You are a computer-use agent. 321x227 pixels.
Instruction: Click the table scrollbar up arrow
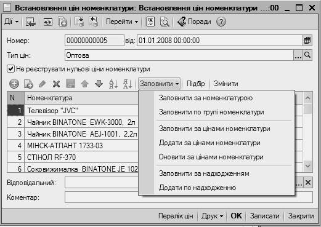[307, 98]
